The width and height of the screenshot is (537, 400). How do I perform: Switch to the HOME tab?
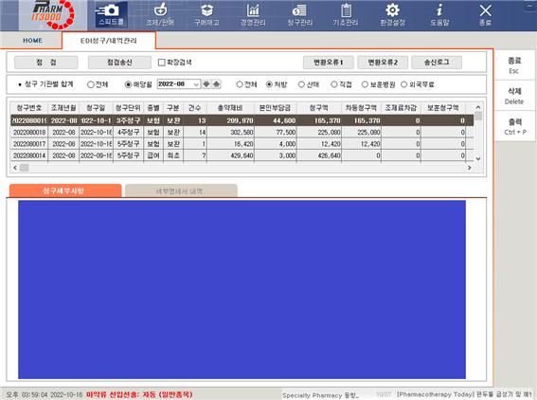pyautogui.click(x=32, y=41)
